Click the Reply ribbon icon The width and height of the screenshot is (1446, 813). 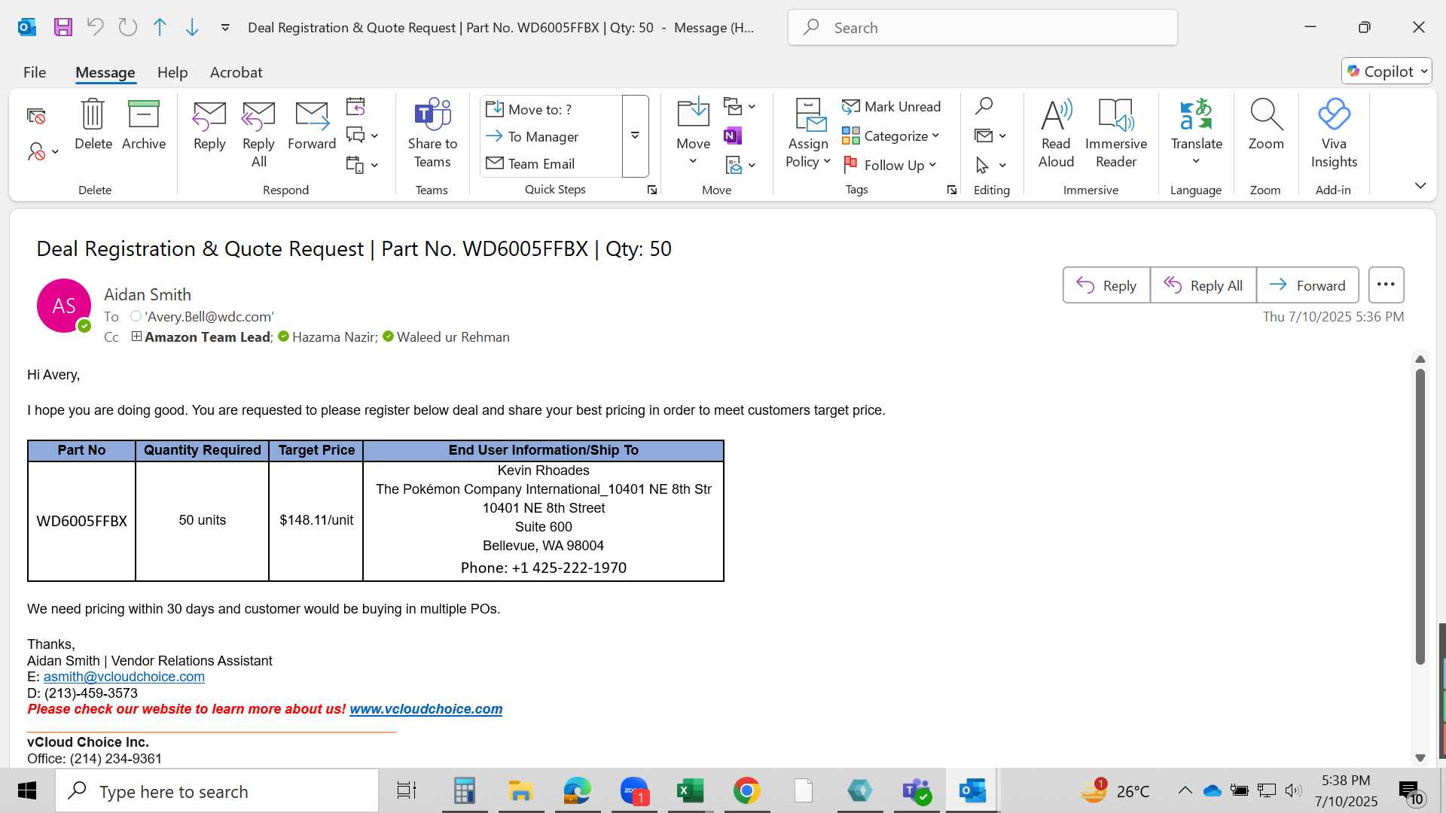point(209,125)
